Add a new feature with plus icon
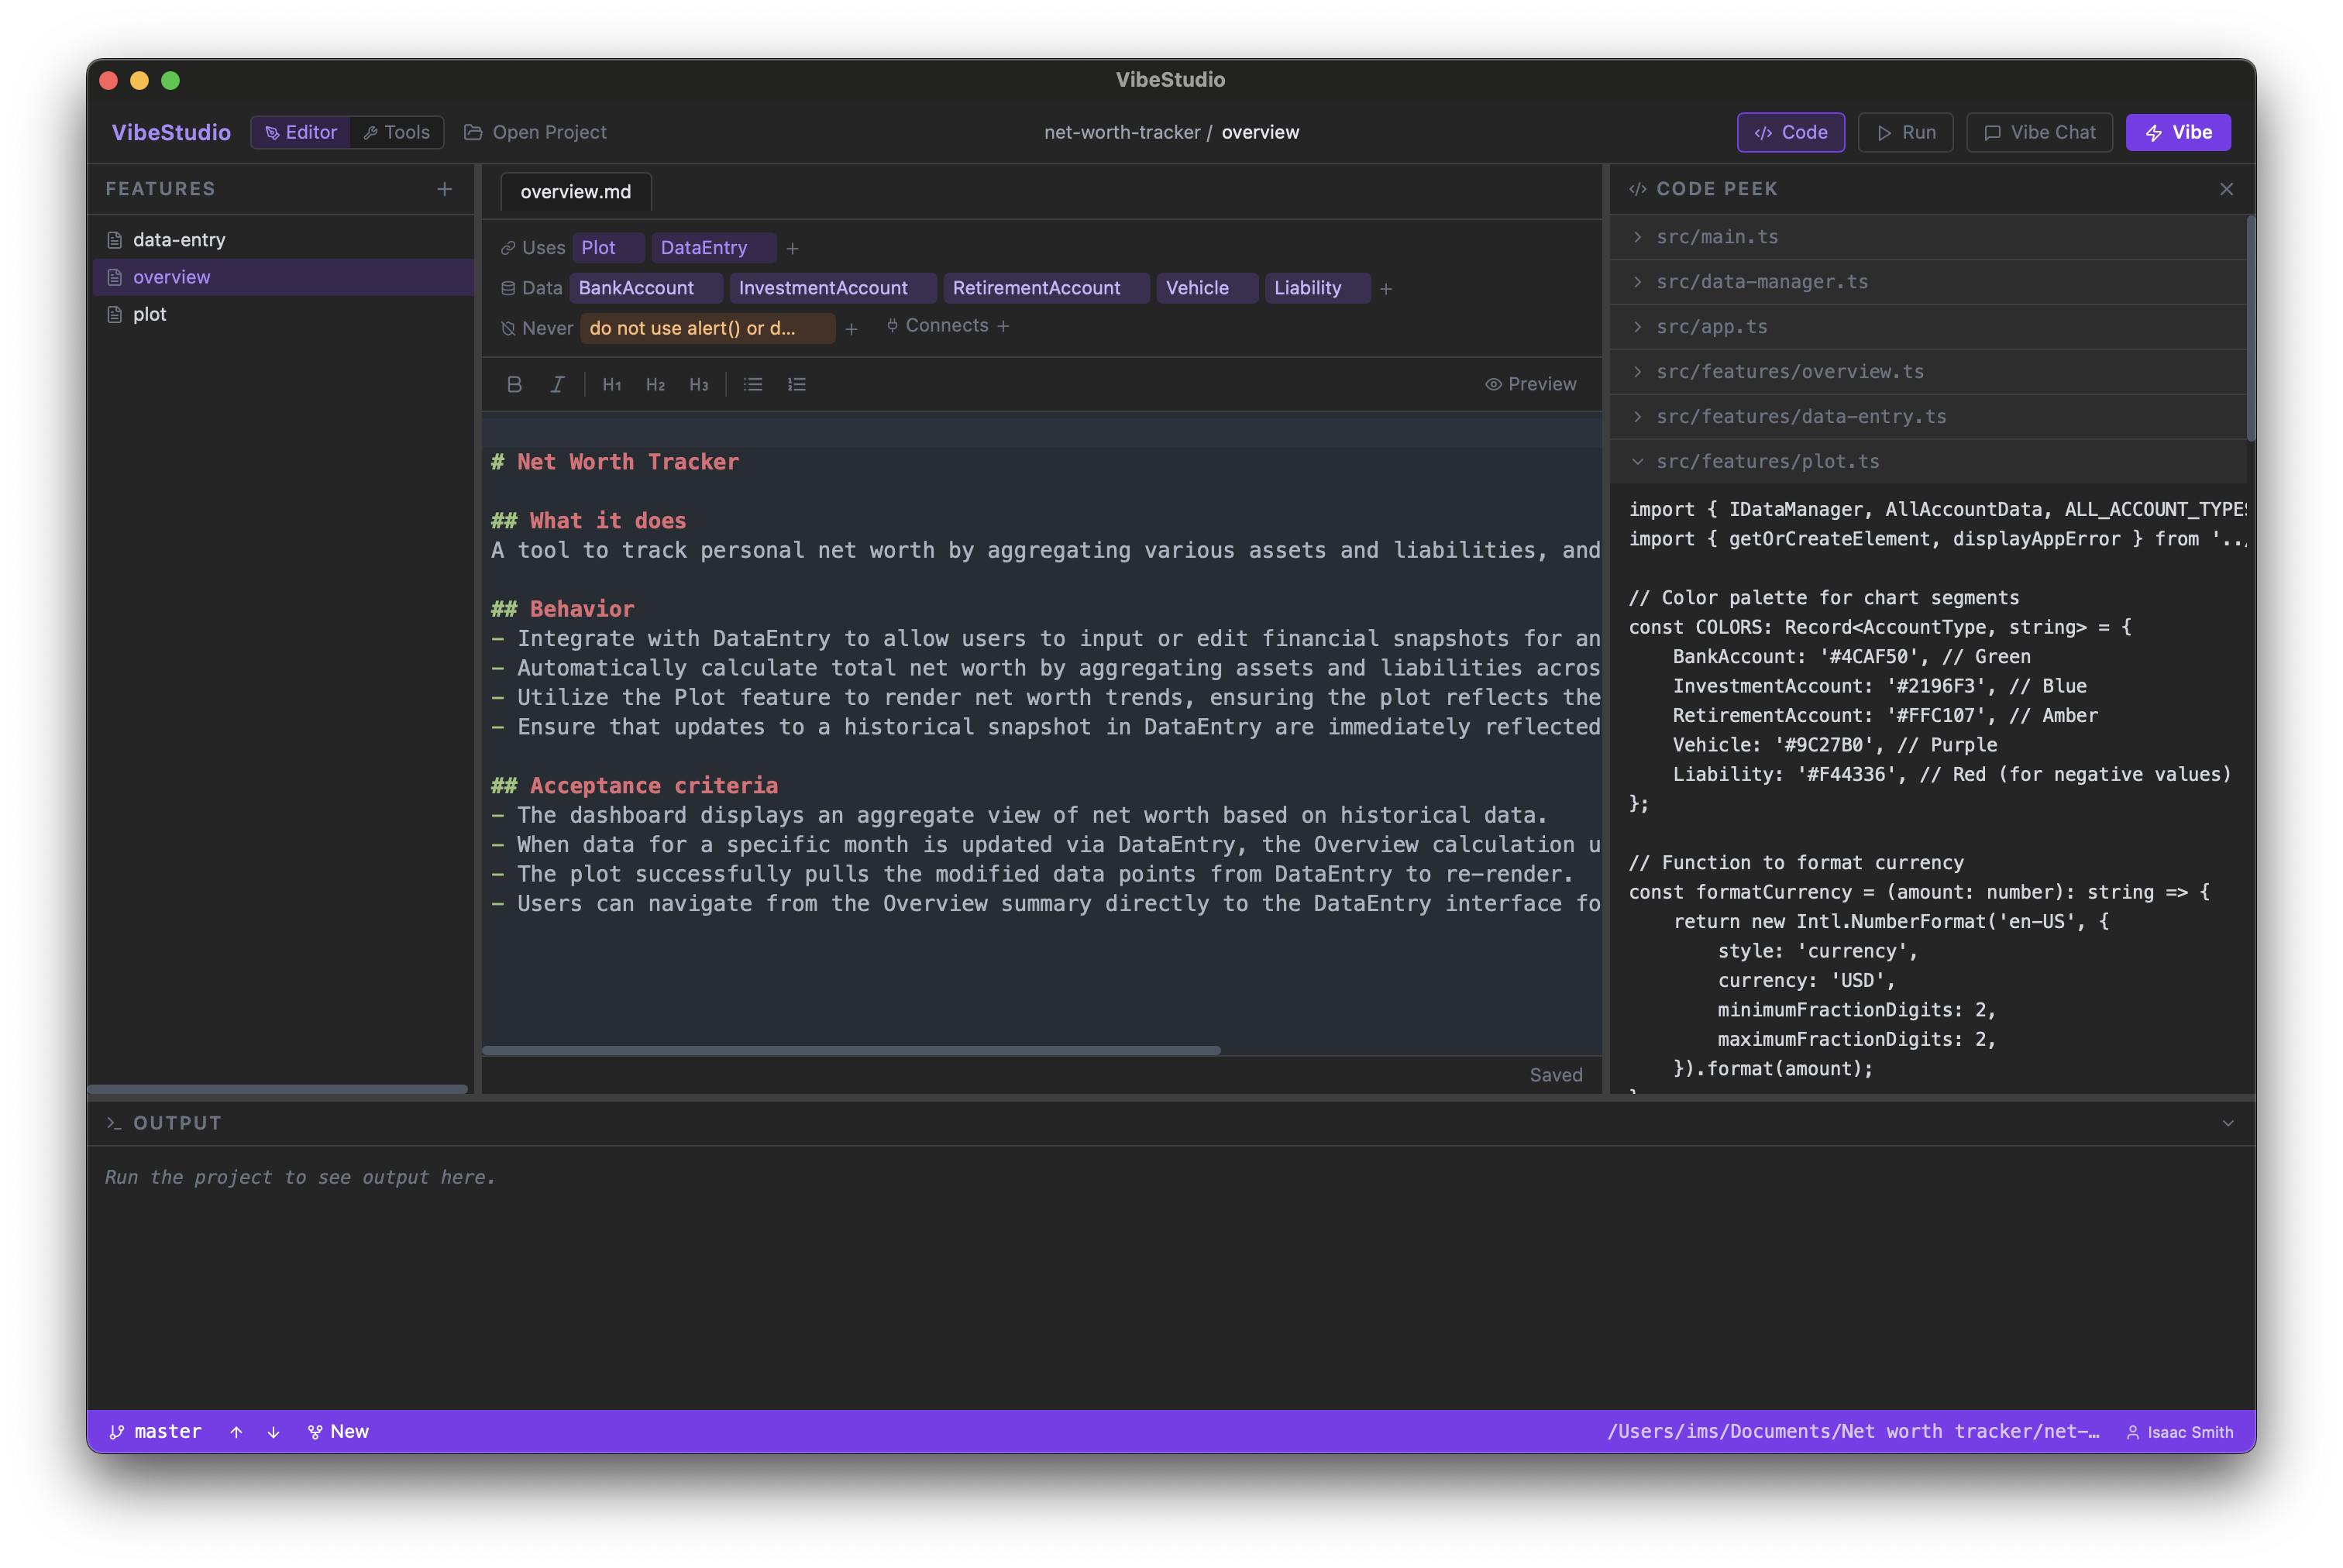This screenshot has width=2343, height=1568. pyautogui.click(x=445, y=189)
